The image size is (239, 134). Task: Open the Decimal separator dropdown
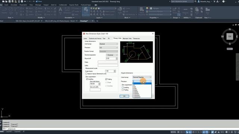point(112,55)
